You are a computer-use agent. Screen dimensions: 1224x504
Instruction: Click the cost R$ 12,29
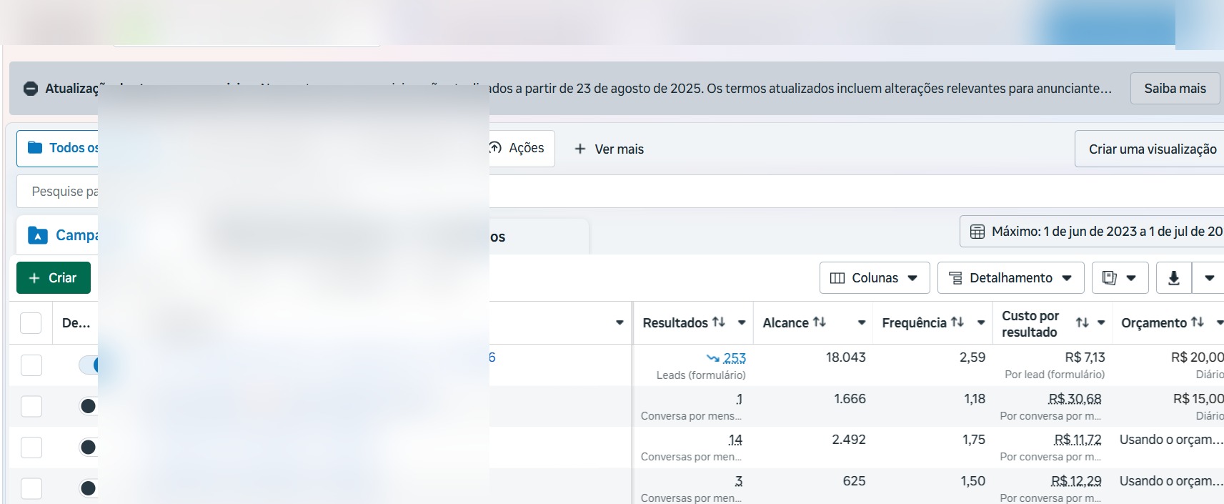(x=1076, y=481)
